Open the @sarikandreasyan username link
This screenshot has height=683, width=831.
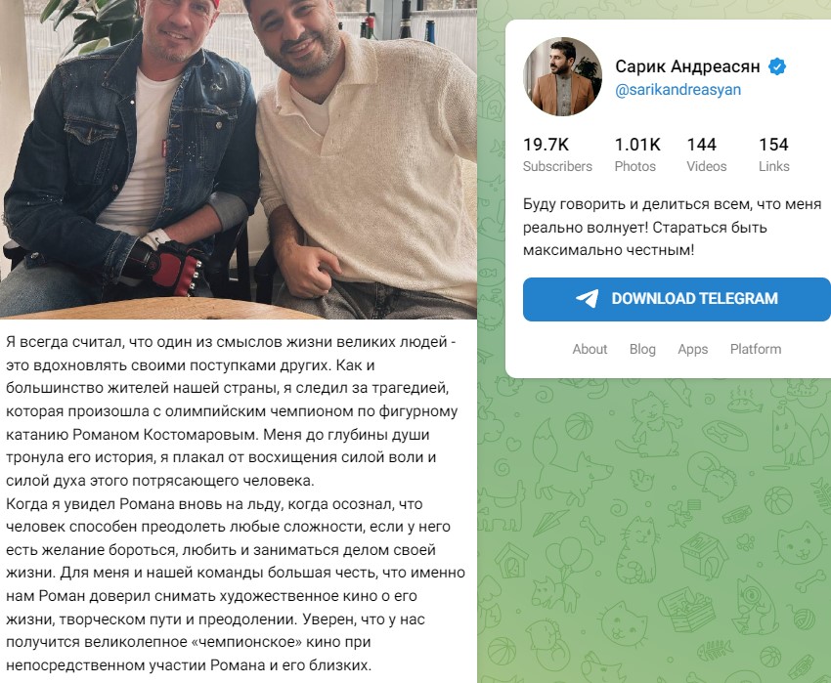(678, 90)
